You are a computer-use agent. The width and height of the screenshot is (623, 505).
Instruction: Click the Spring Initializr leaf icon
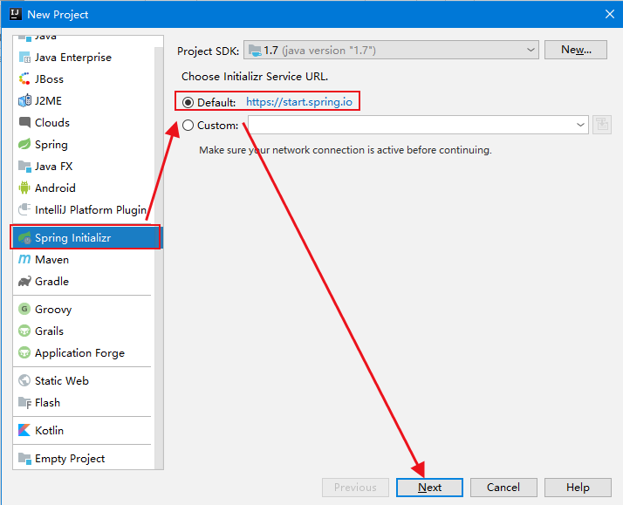(24, 237)
